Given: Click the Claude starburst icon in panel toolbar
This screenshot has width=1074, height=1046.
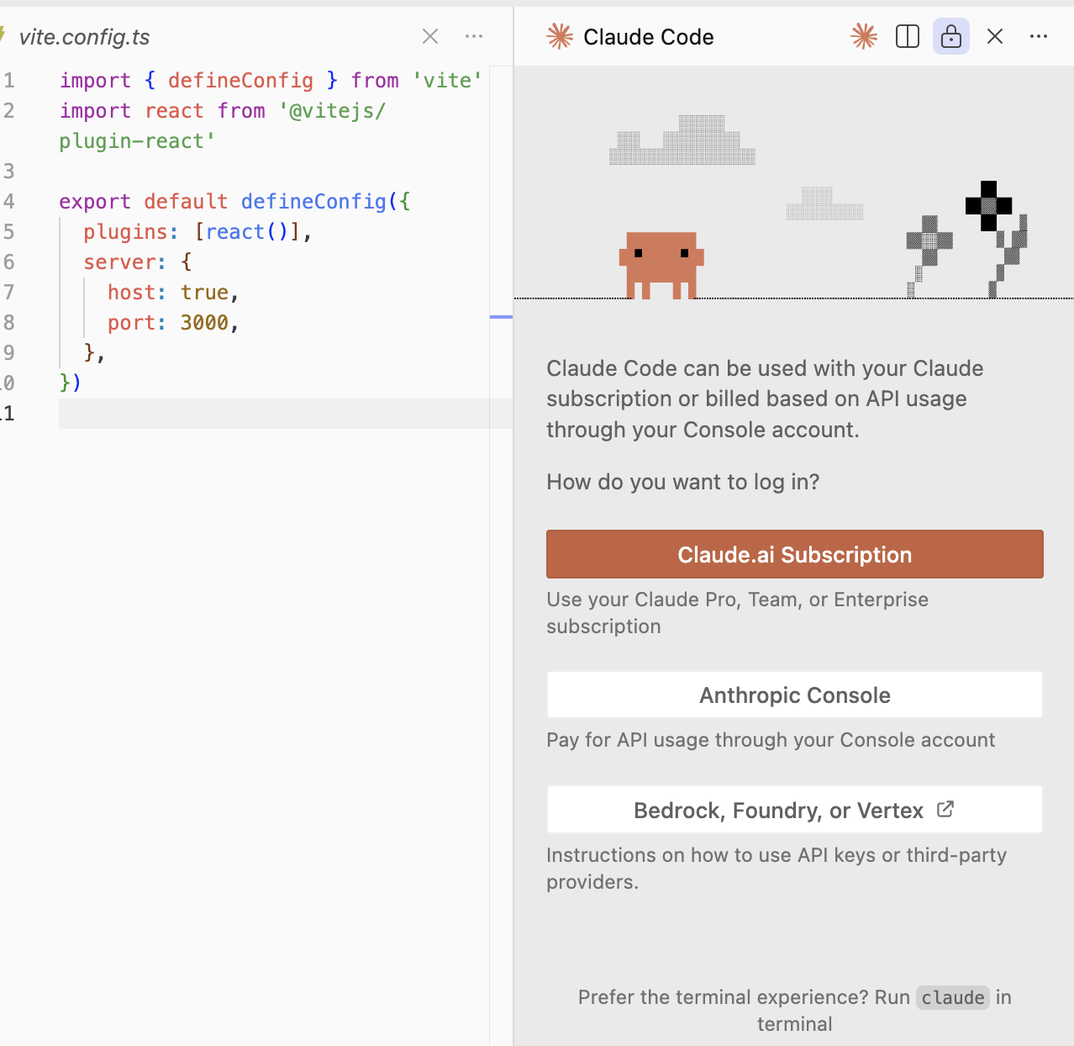Looking at the screenshot, I should point(864,36).
